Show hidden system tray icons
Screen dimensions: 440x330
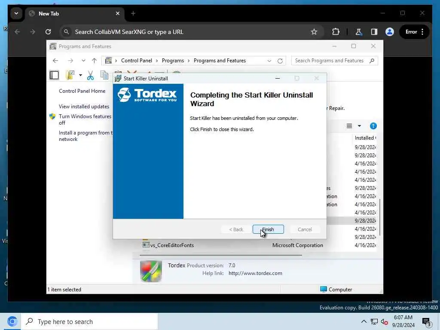364,321
